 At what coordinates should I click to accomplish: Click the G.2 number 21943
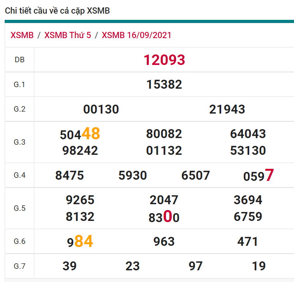[x=227, y=109]
